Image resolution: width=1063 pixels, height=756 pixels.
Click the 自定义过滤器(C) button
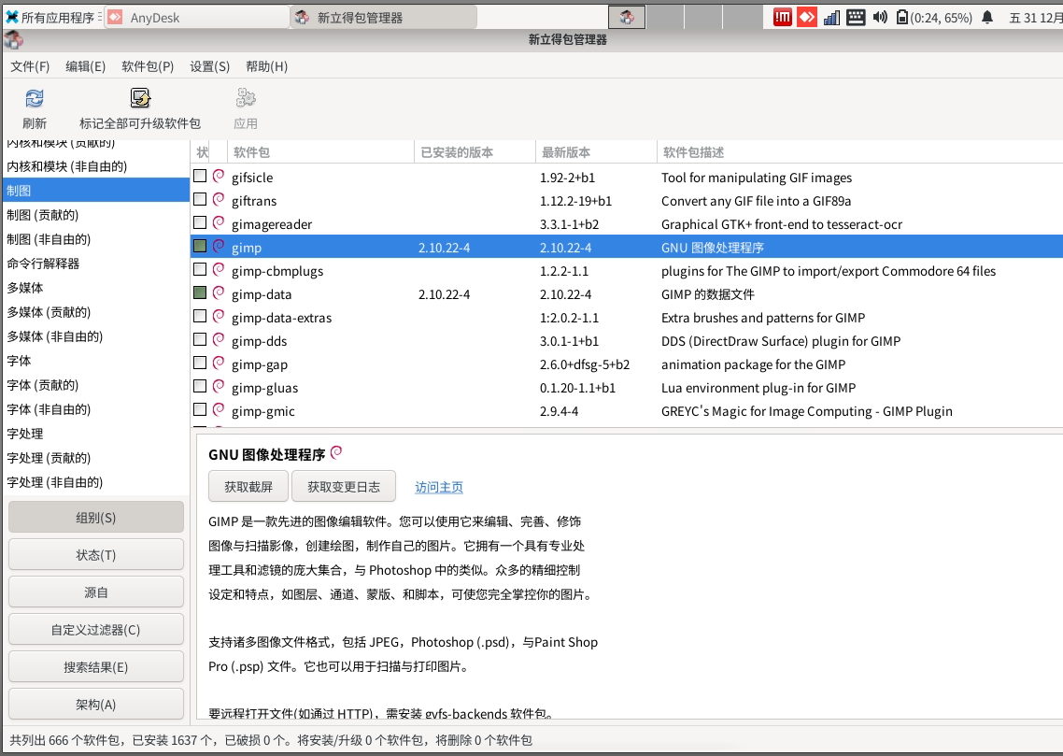[95, 630]
